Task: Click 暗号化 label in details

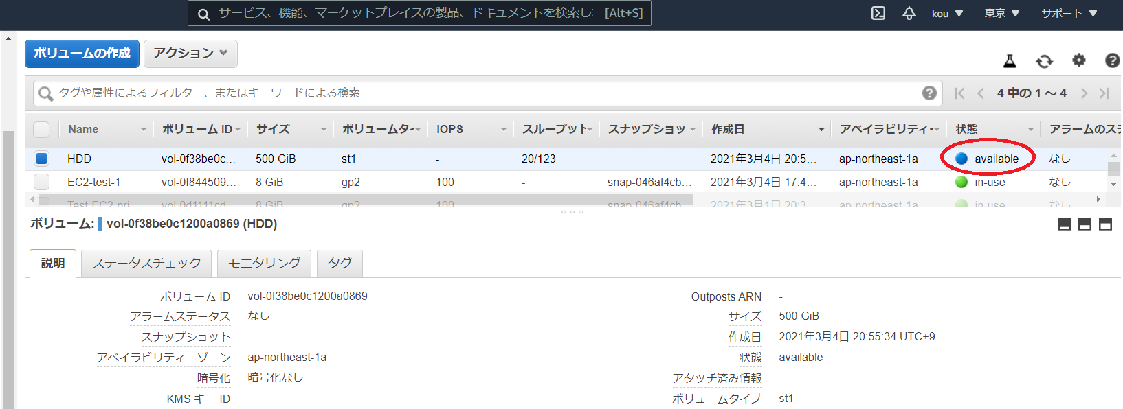Action: pyautogui.click(x=214, y=378)
